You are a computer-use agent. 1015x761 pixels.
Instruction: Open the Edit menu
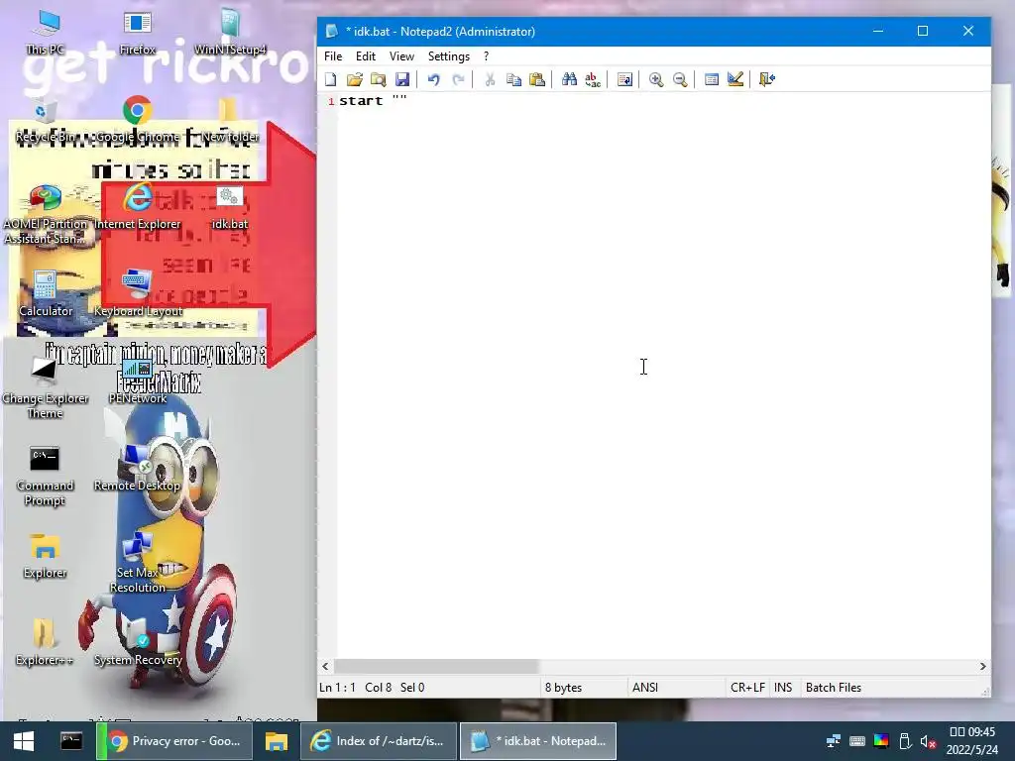[366, 56]
